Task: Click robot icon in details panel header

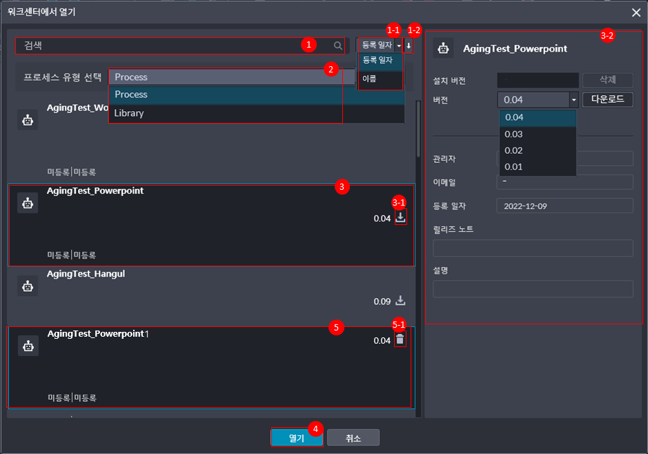Action: coord(444,49)
